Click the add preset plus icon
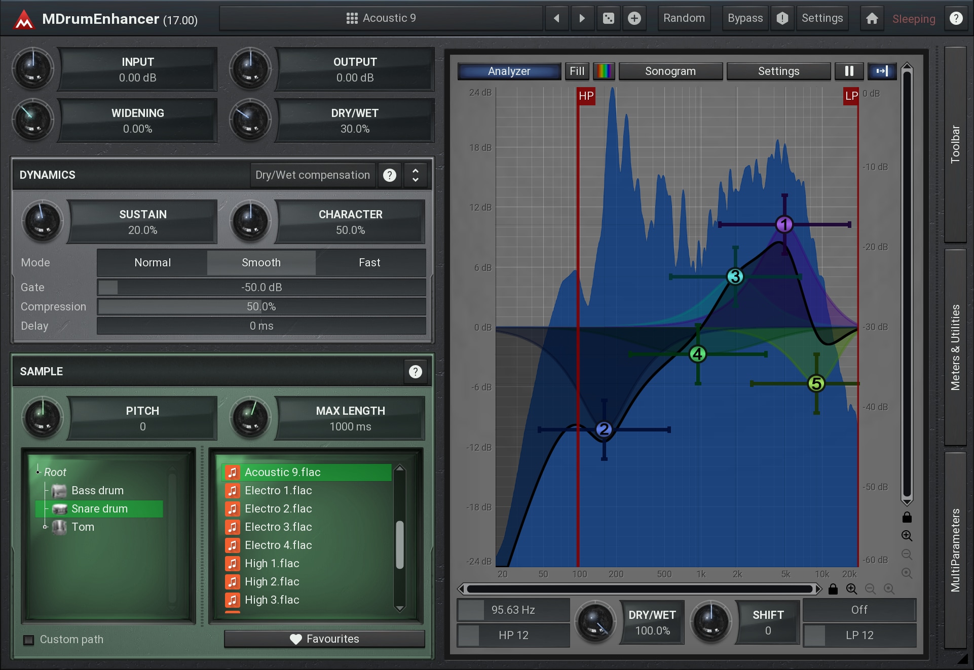Image resolution: width=974 pixels, height=670 pixels. tap(634, 18)
